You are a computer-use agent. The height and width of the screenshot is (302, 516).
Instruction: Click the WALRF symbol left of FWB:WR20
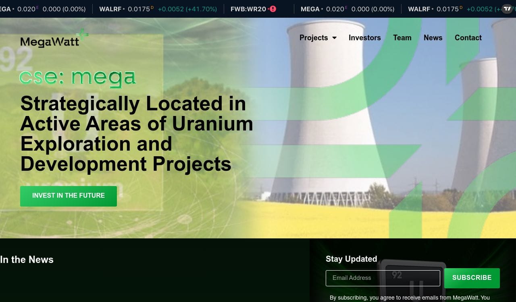(x=110, y=9)
